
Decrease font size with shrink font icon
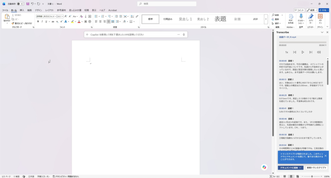[70, 16]
